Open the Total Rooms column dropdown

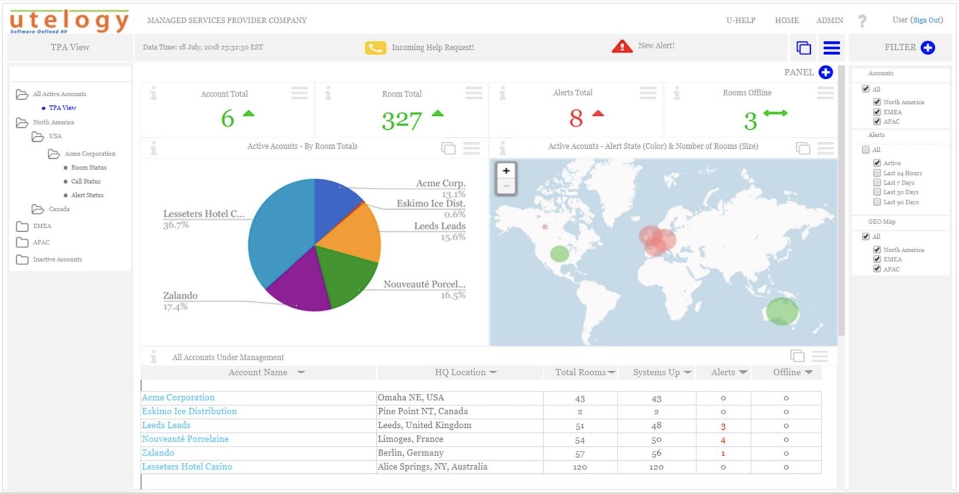[x=611, y=372]
